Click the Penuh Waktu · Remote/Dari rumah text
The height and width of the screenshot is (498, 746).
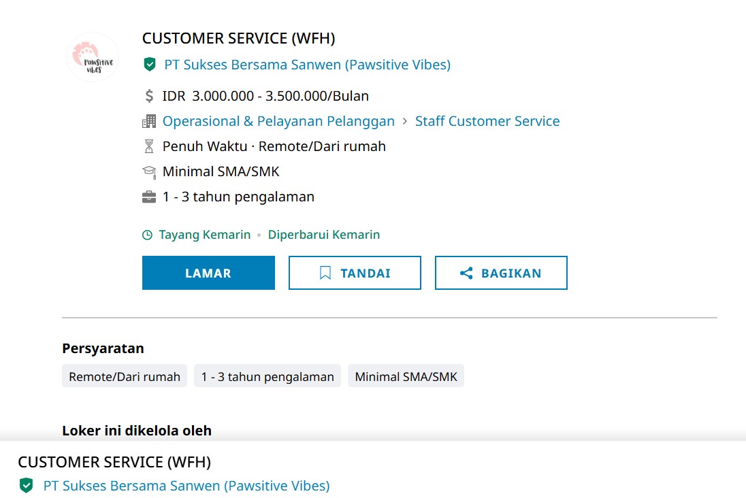274,146
